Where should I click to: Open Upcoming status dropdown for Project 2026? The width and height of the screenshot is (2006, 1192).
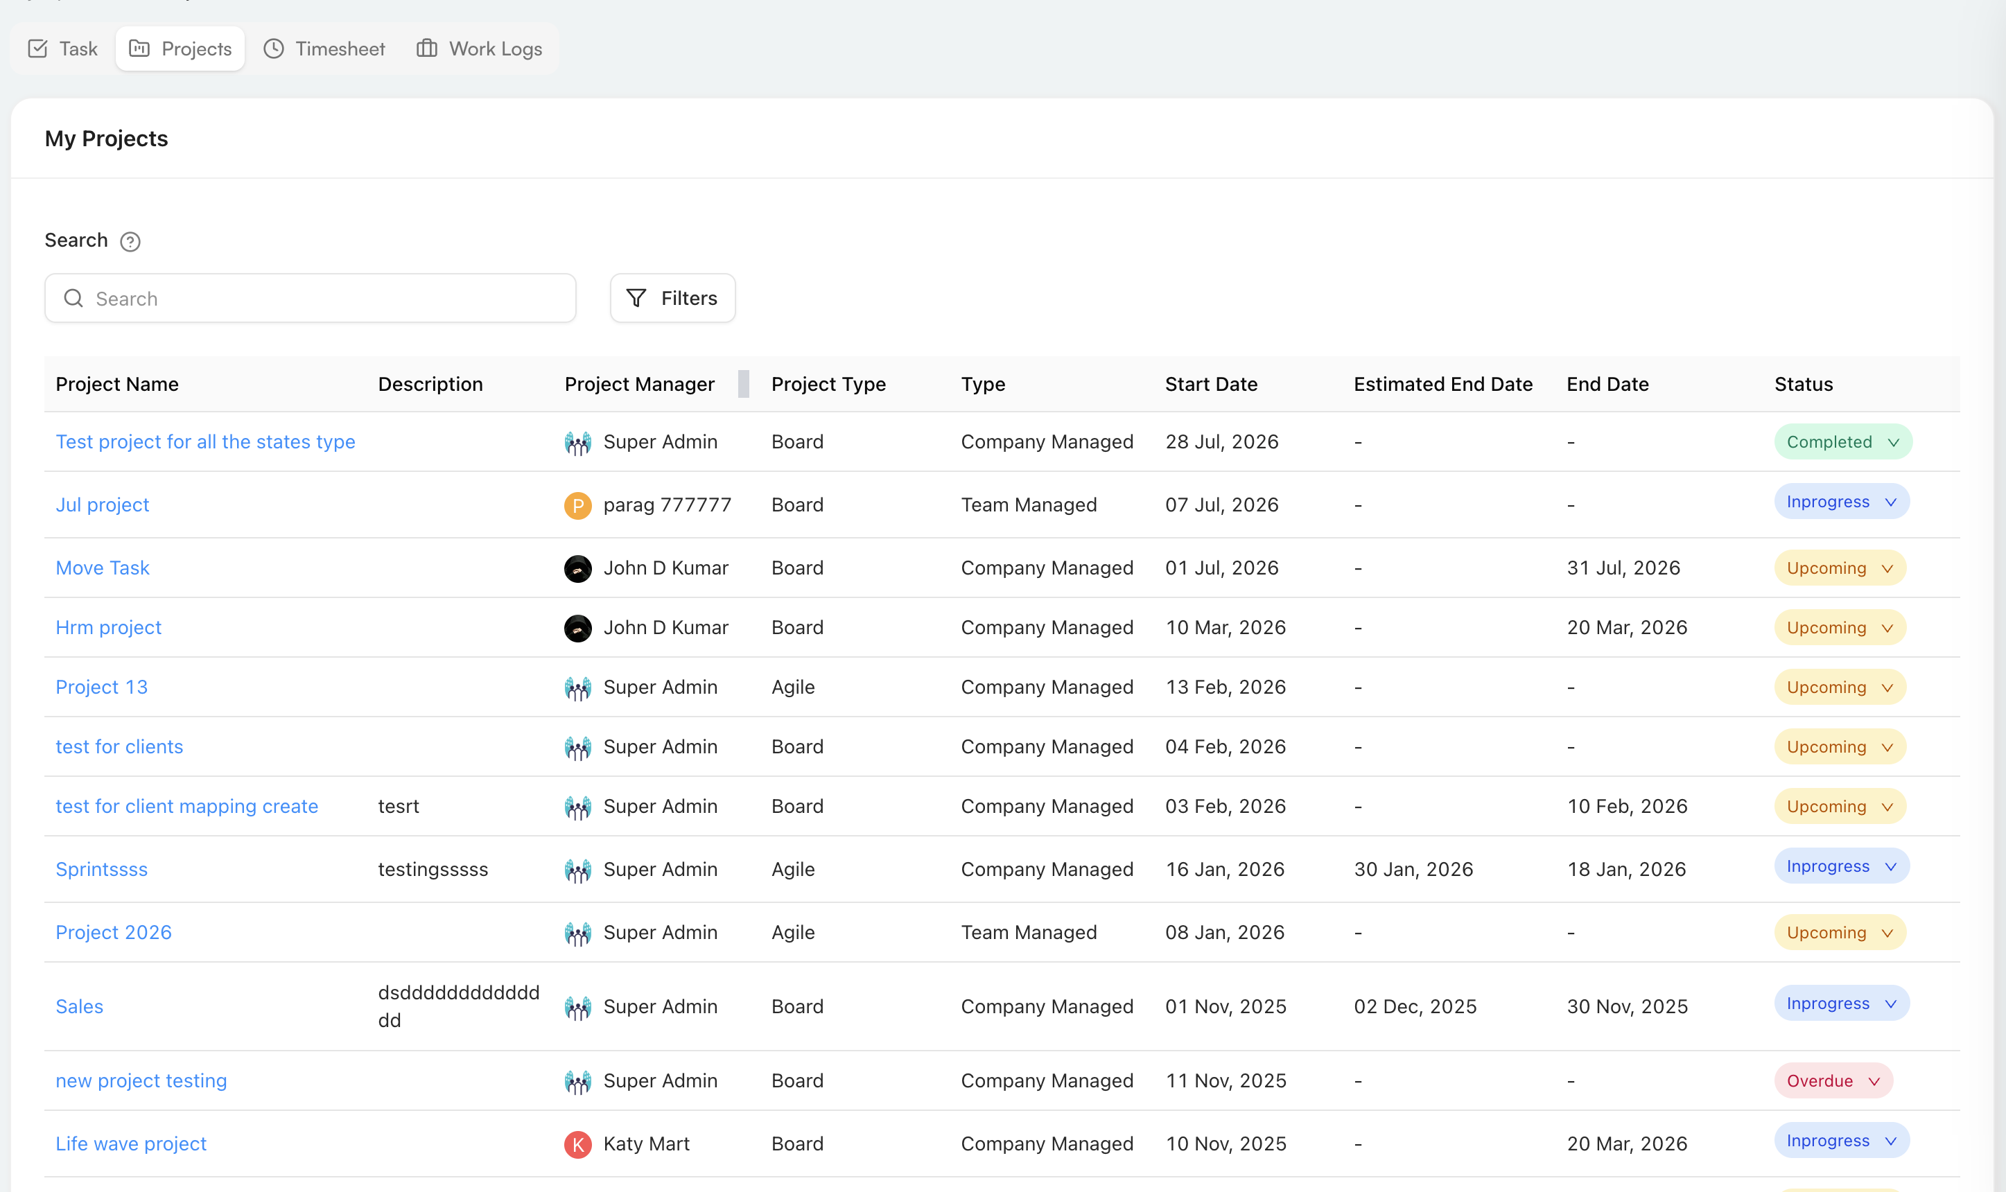(x=1840, y=934)
